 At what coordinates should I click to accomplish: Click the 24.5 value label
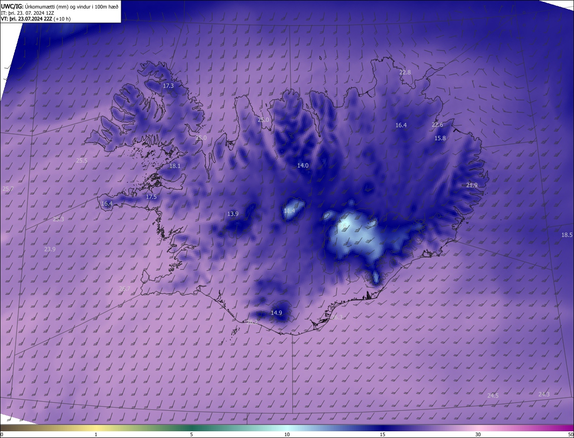coord(493,396)
